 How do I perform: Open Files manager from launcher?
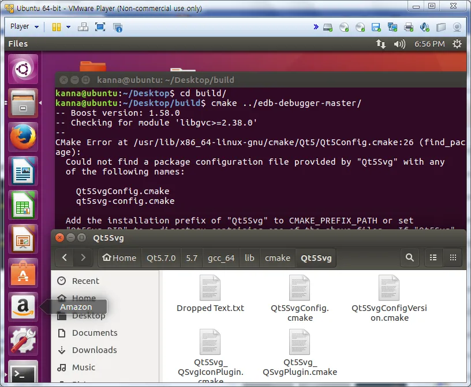click(x=23, y=103)
